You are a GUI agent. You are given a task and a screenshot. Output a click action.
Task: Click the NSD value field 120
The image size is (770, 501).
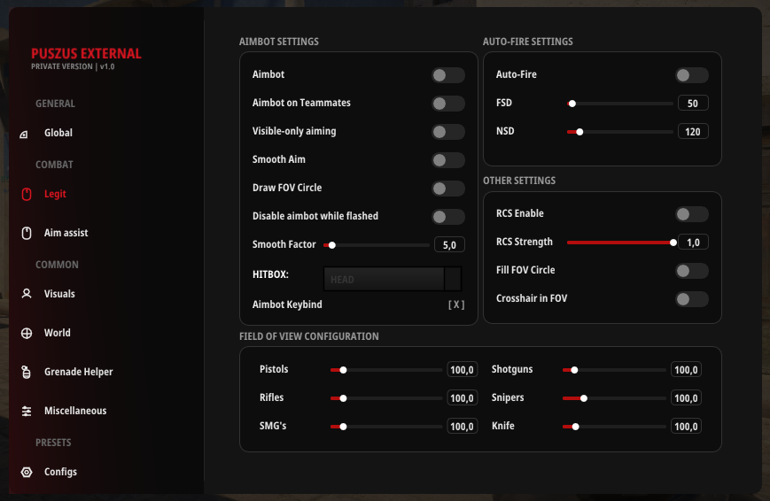click(x=693, y=132)
